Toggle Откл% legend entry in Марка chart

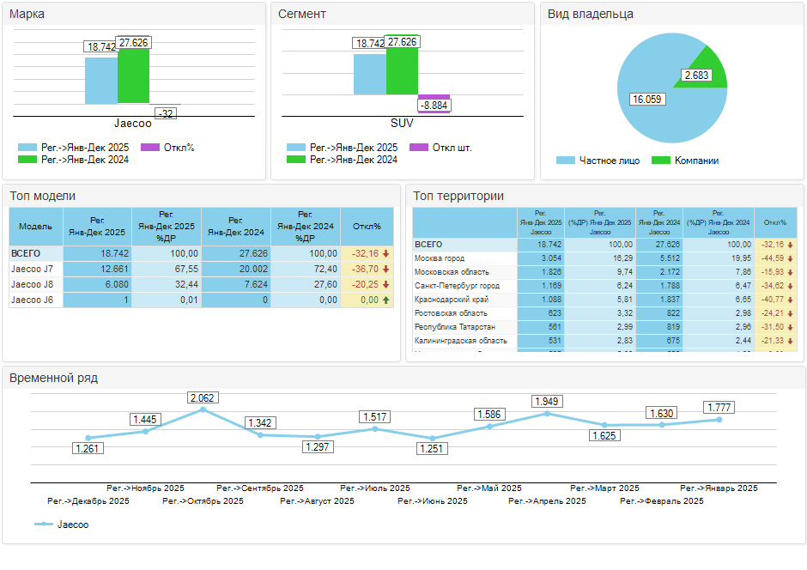click(x=167, y=148)
